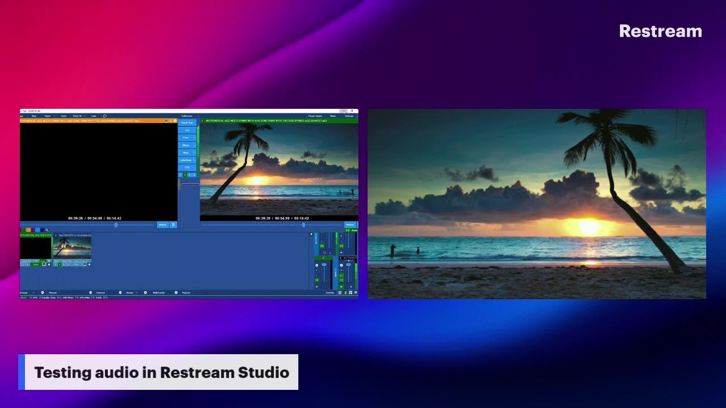Click Restart under the preview window

[x=163, y=225]
